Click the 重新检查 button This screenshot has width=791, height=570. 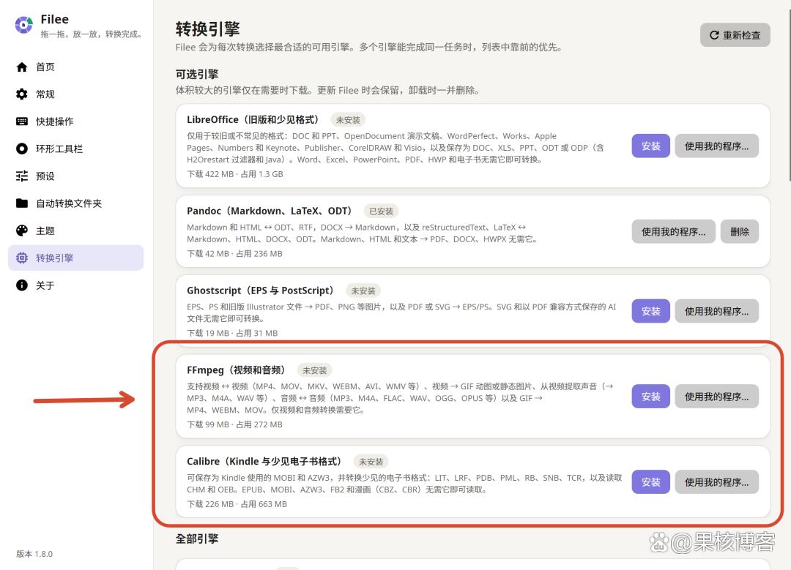[x=735, y=35]
